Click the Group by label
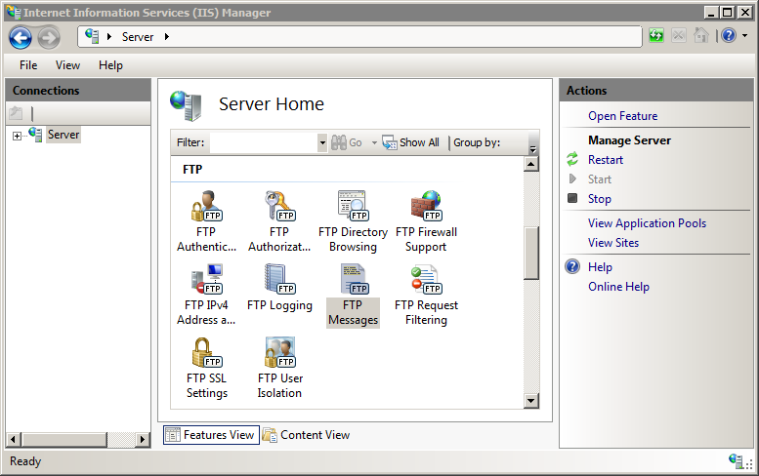 [477, 142]
